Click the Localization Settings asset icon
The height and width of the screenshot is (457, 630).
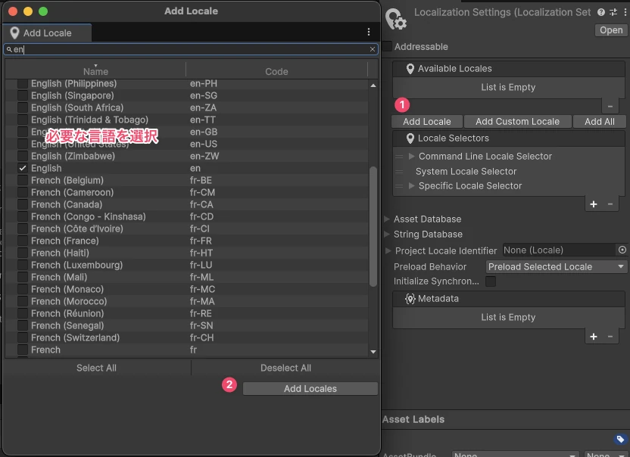click(x=396, y=19)
